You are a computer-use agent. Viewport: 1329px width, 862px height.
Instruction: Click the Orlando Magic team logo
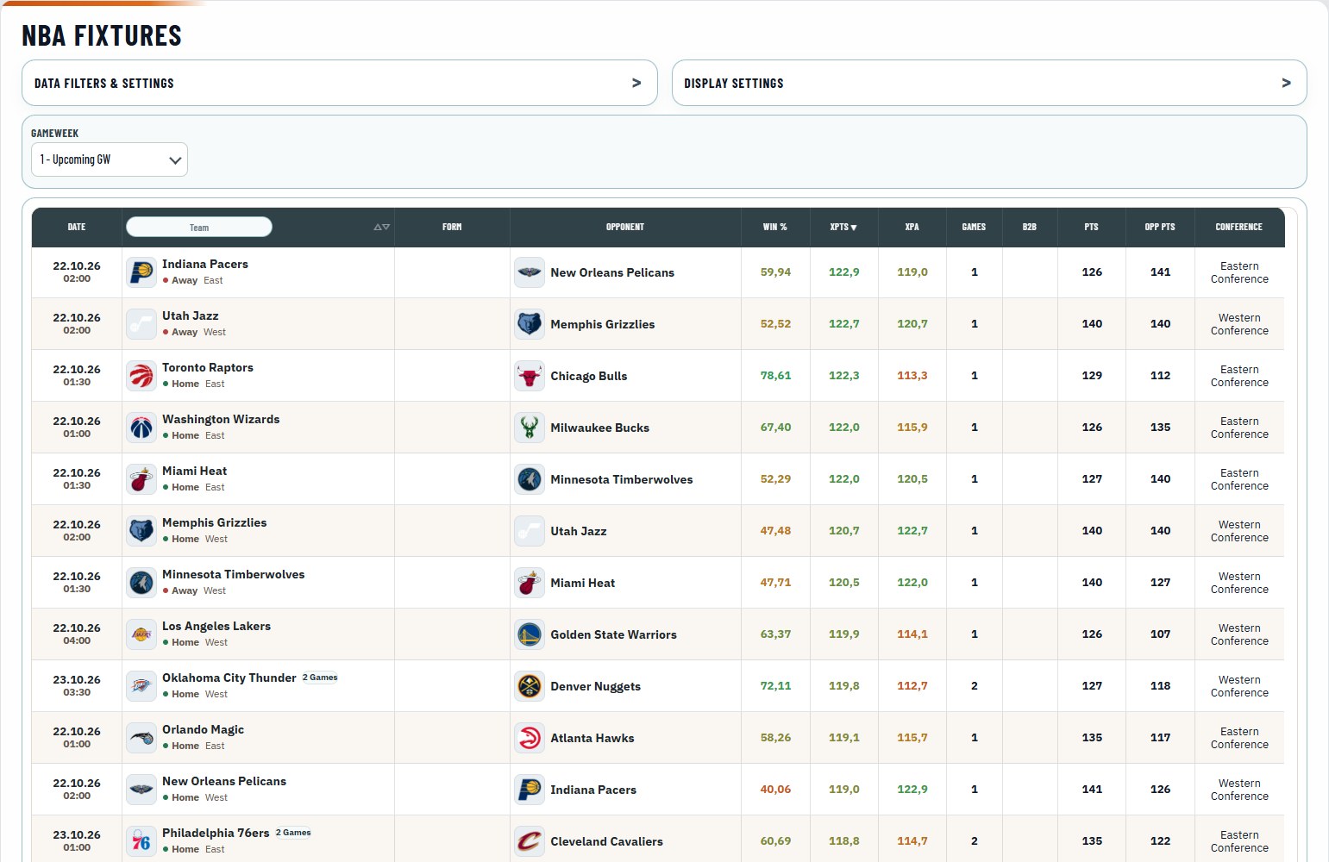click(141, 738)
